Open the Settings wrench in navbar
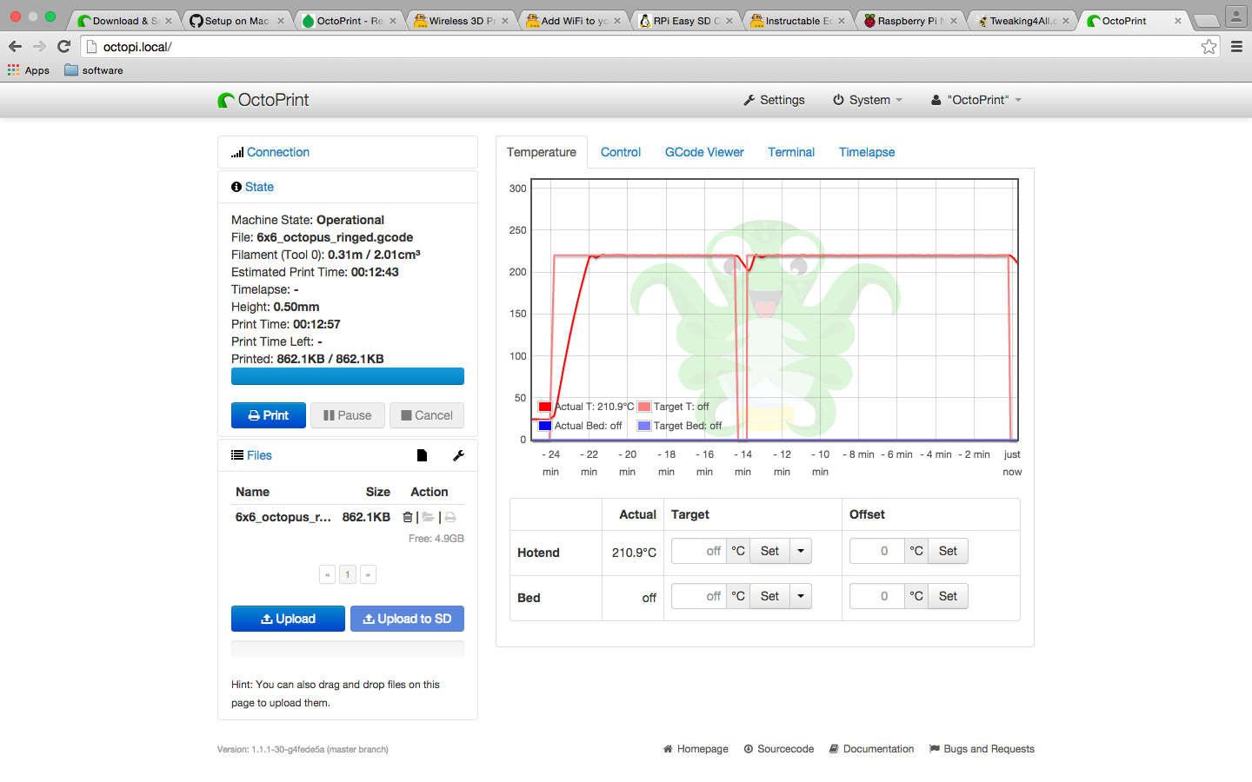The image size is (1252, 782). (x=774, y=100)
